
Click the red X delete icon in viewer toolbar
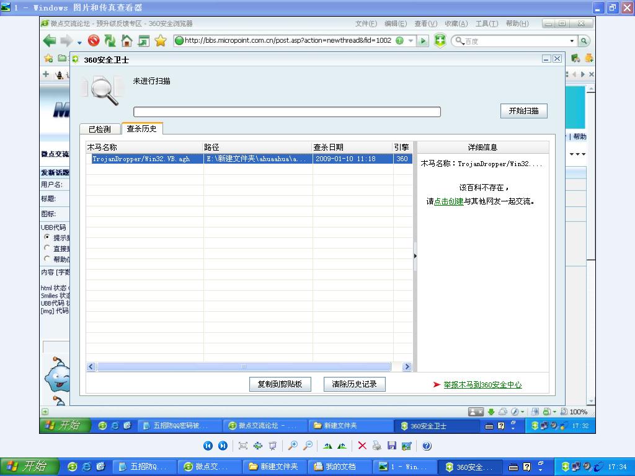362,446
